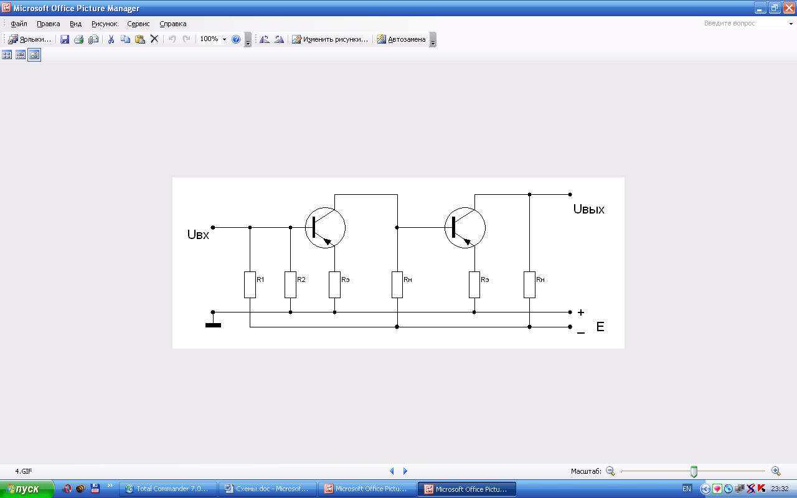Viewport: 797px width, 498px height.
Task: Open the Вид menu
Action: pos(76,24)
